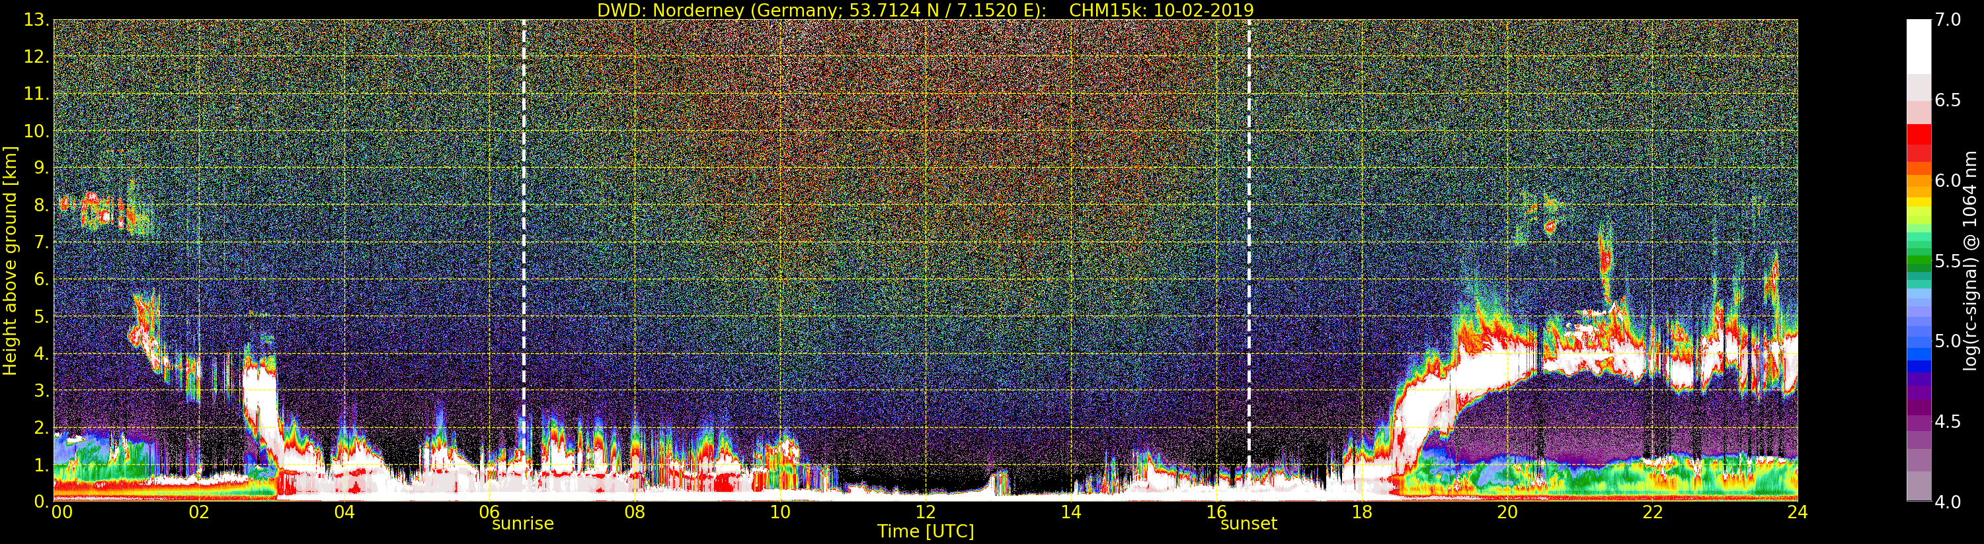Click height axis tick label '7.'

click(x=42, y=242)
